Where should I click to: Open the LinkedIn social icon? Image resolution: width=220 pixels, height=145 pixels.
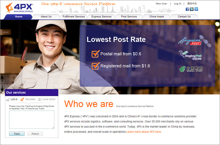[x=196, y=9]
